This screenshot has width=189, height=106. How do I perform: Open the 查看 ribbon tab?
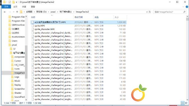point(33,7)
